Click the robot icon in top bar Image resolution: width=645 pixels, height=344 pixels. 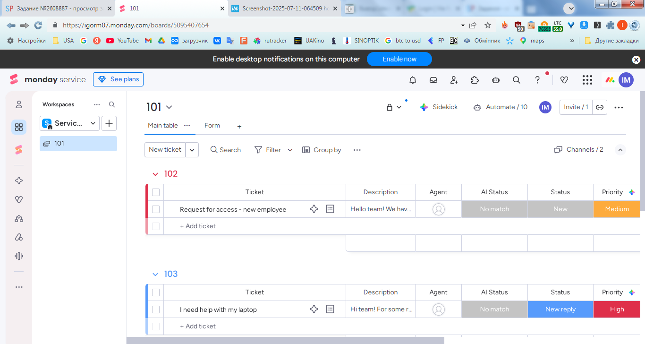click(496, 80)
